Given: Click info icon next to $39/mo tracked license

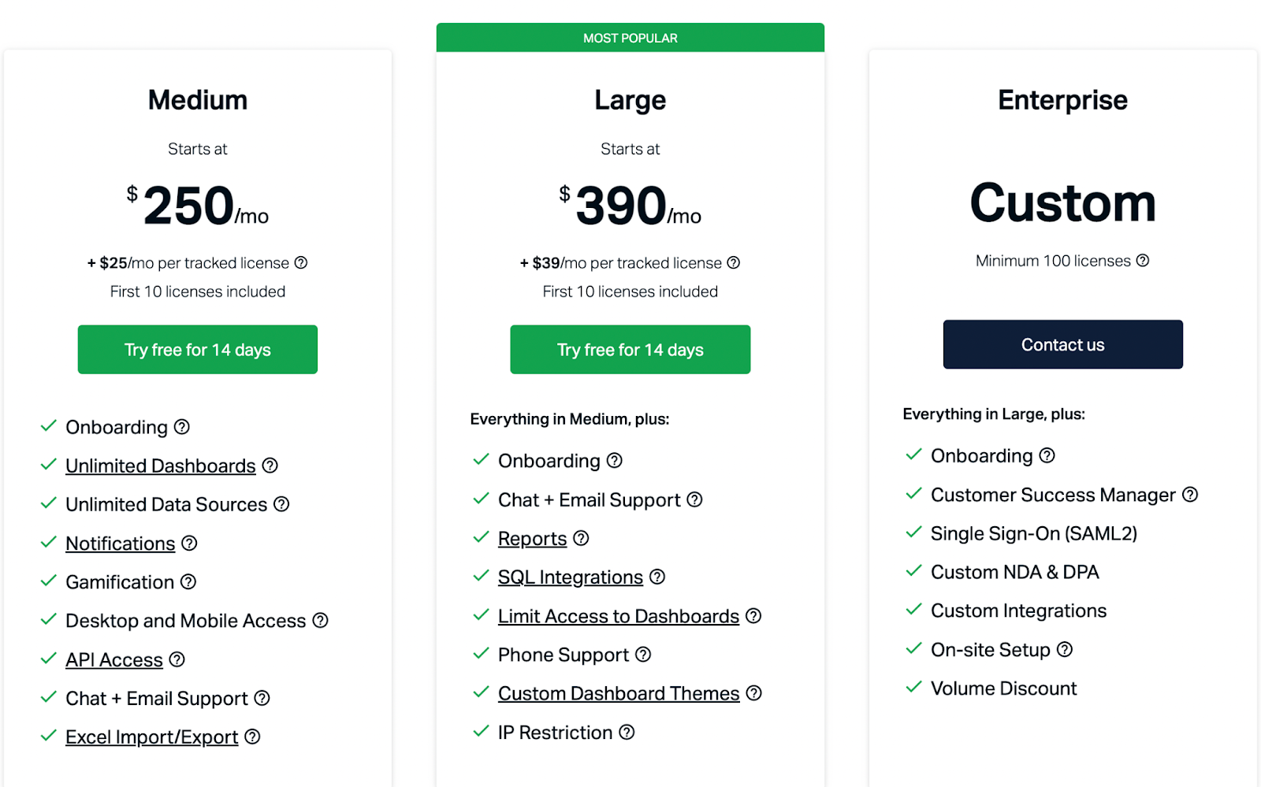Looking at the screenshot, I should coord(734,263).
